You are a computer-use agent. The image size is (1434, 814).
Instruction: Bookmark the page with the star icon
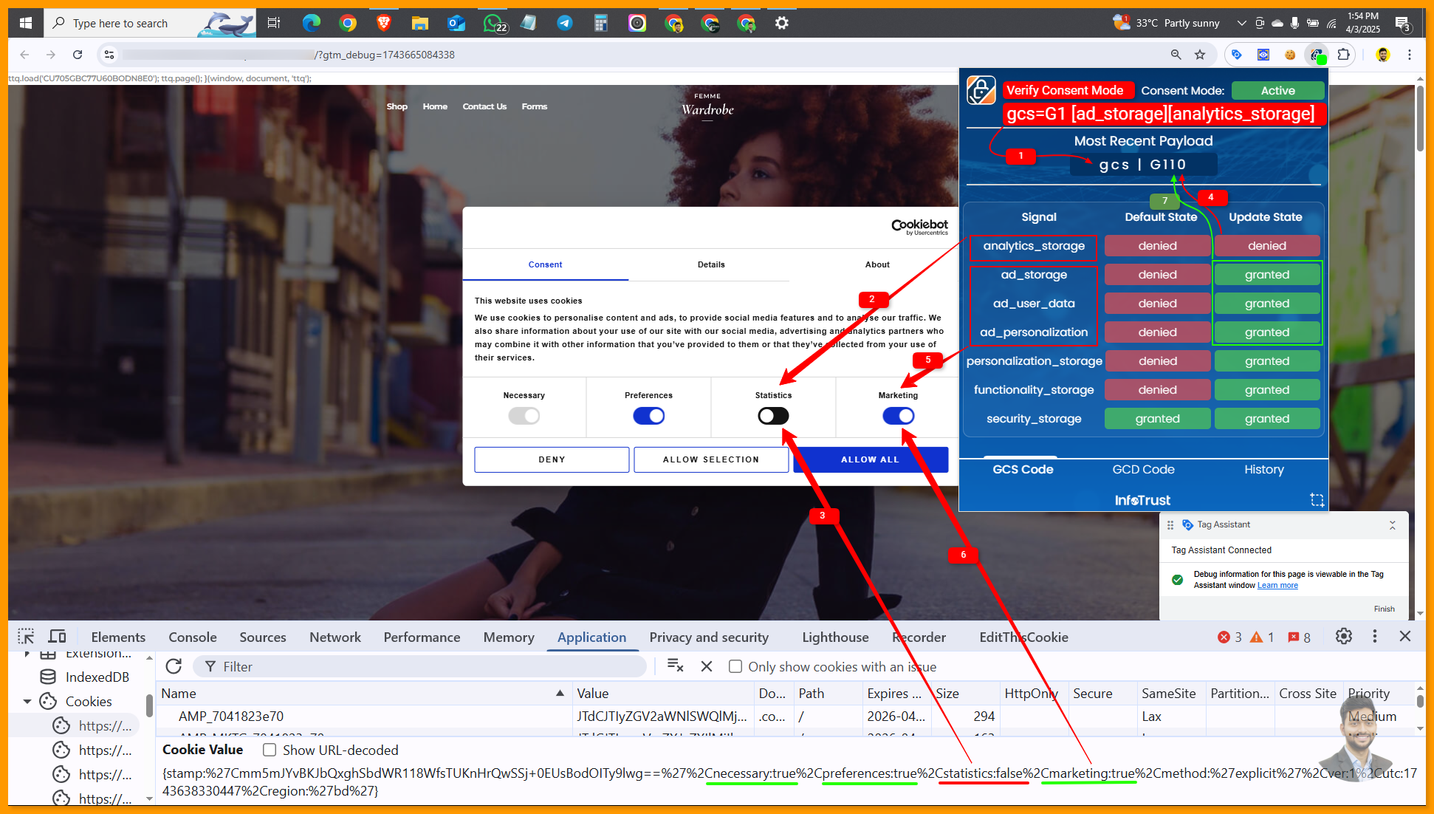(1200, 55)
